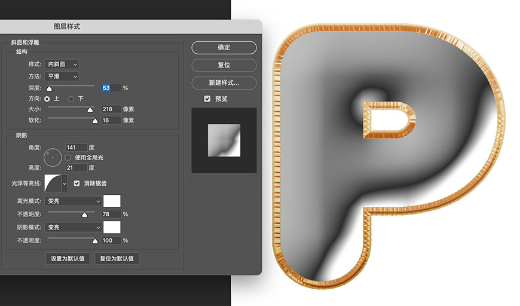Click the 高度 input field showing 21

[76, 168]
